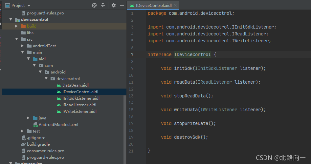Select the .gitignore file

[x=36, y=138]
